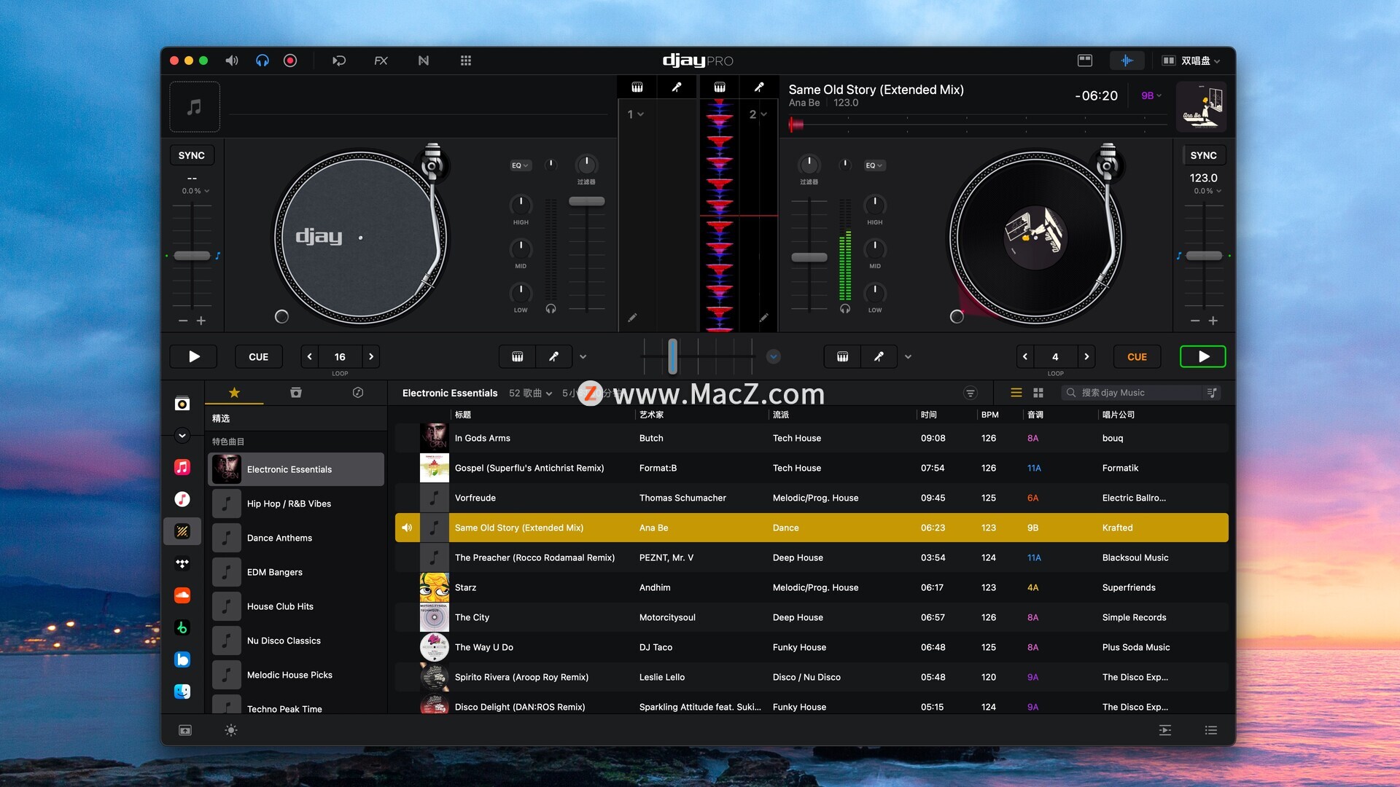This screenshot has height=787, width=1400.
Task: Start recording with the red record icon
Action: coord(290,60)
